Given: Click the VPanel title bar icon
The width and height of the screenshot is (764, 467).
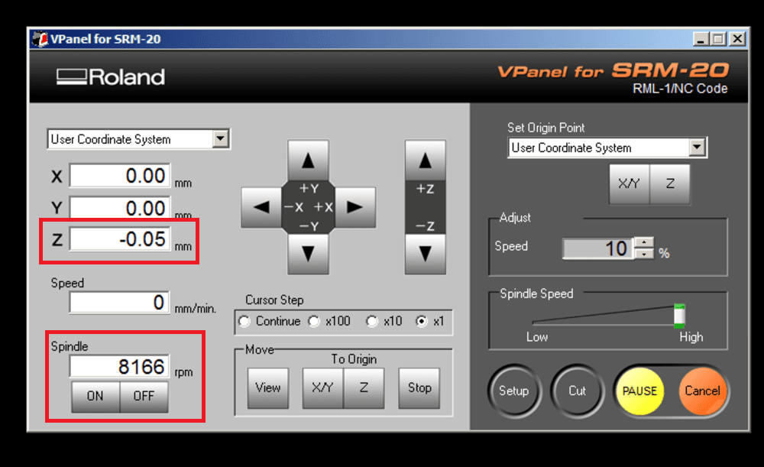Looking at the screenshot, I should pos(40,39).
